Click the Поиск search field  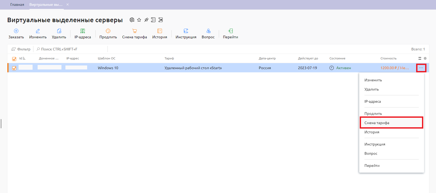72,49
